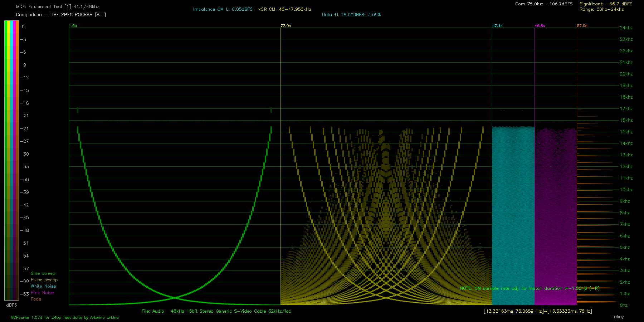Image resolution: width=644 pixels, height=322 pixels.
Task: Click the Sine sweep legend entry
Action: click(43, 273)
